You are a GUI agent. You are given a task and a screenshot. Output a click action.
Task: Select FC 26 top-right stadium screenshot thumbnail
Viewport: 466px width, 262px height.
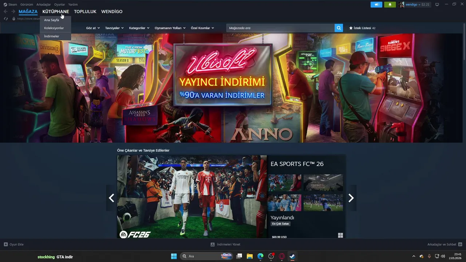pos(323,183)
